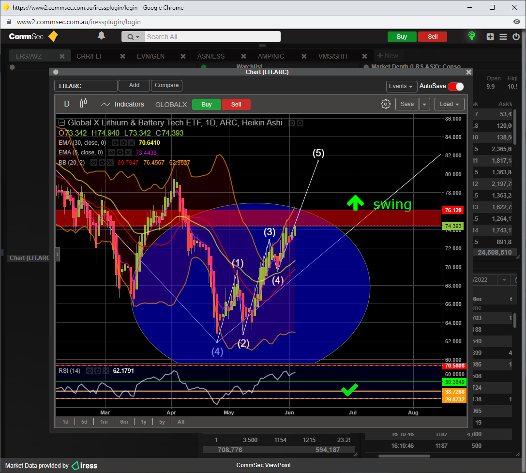The image size is (526, 473).
Task: Open chart settings gear icon
Action: (386, 104)
